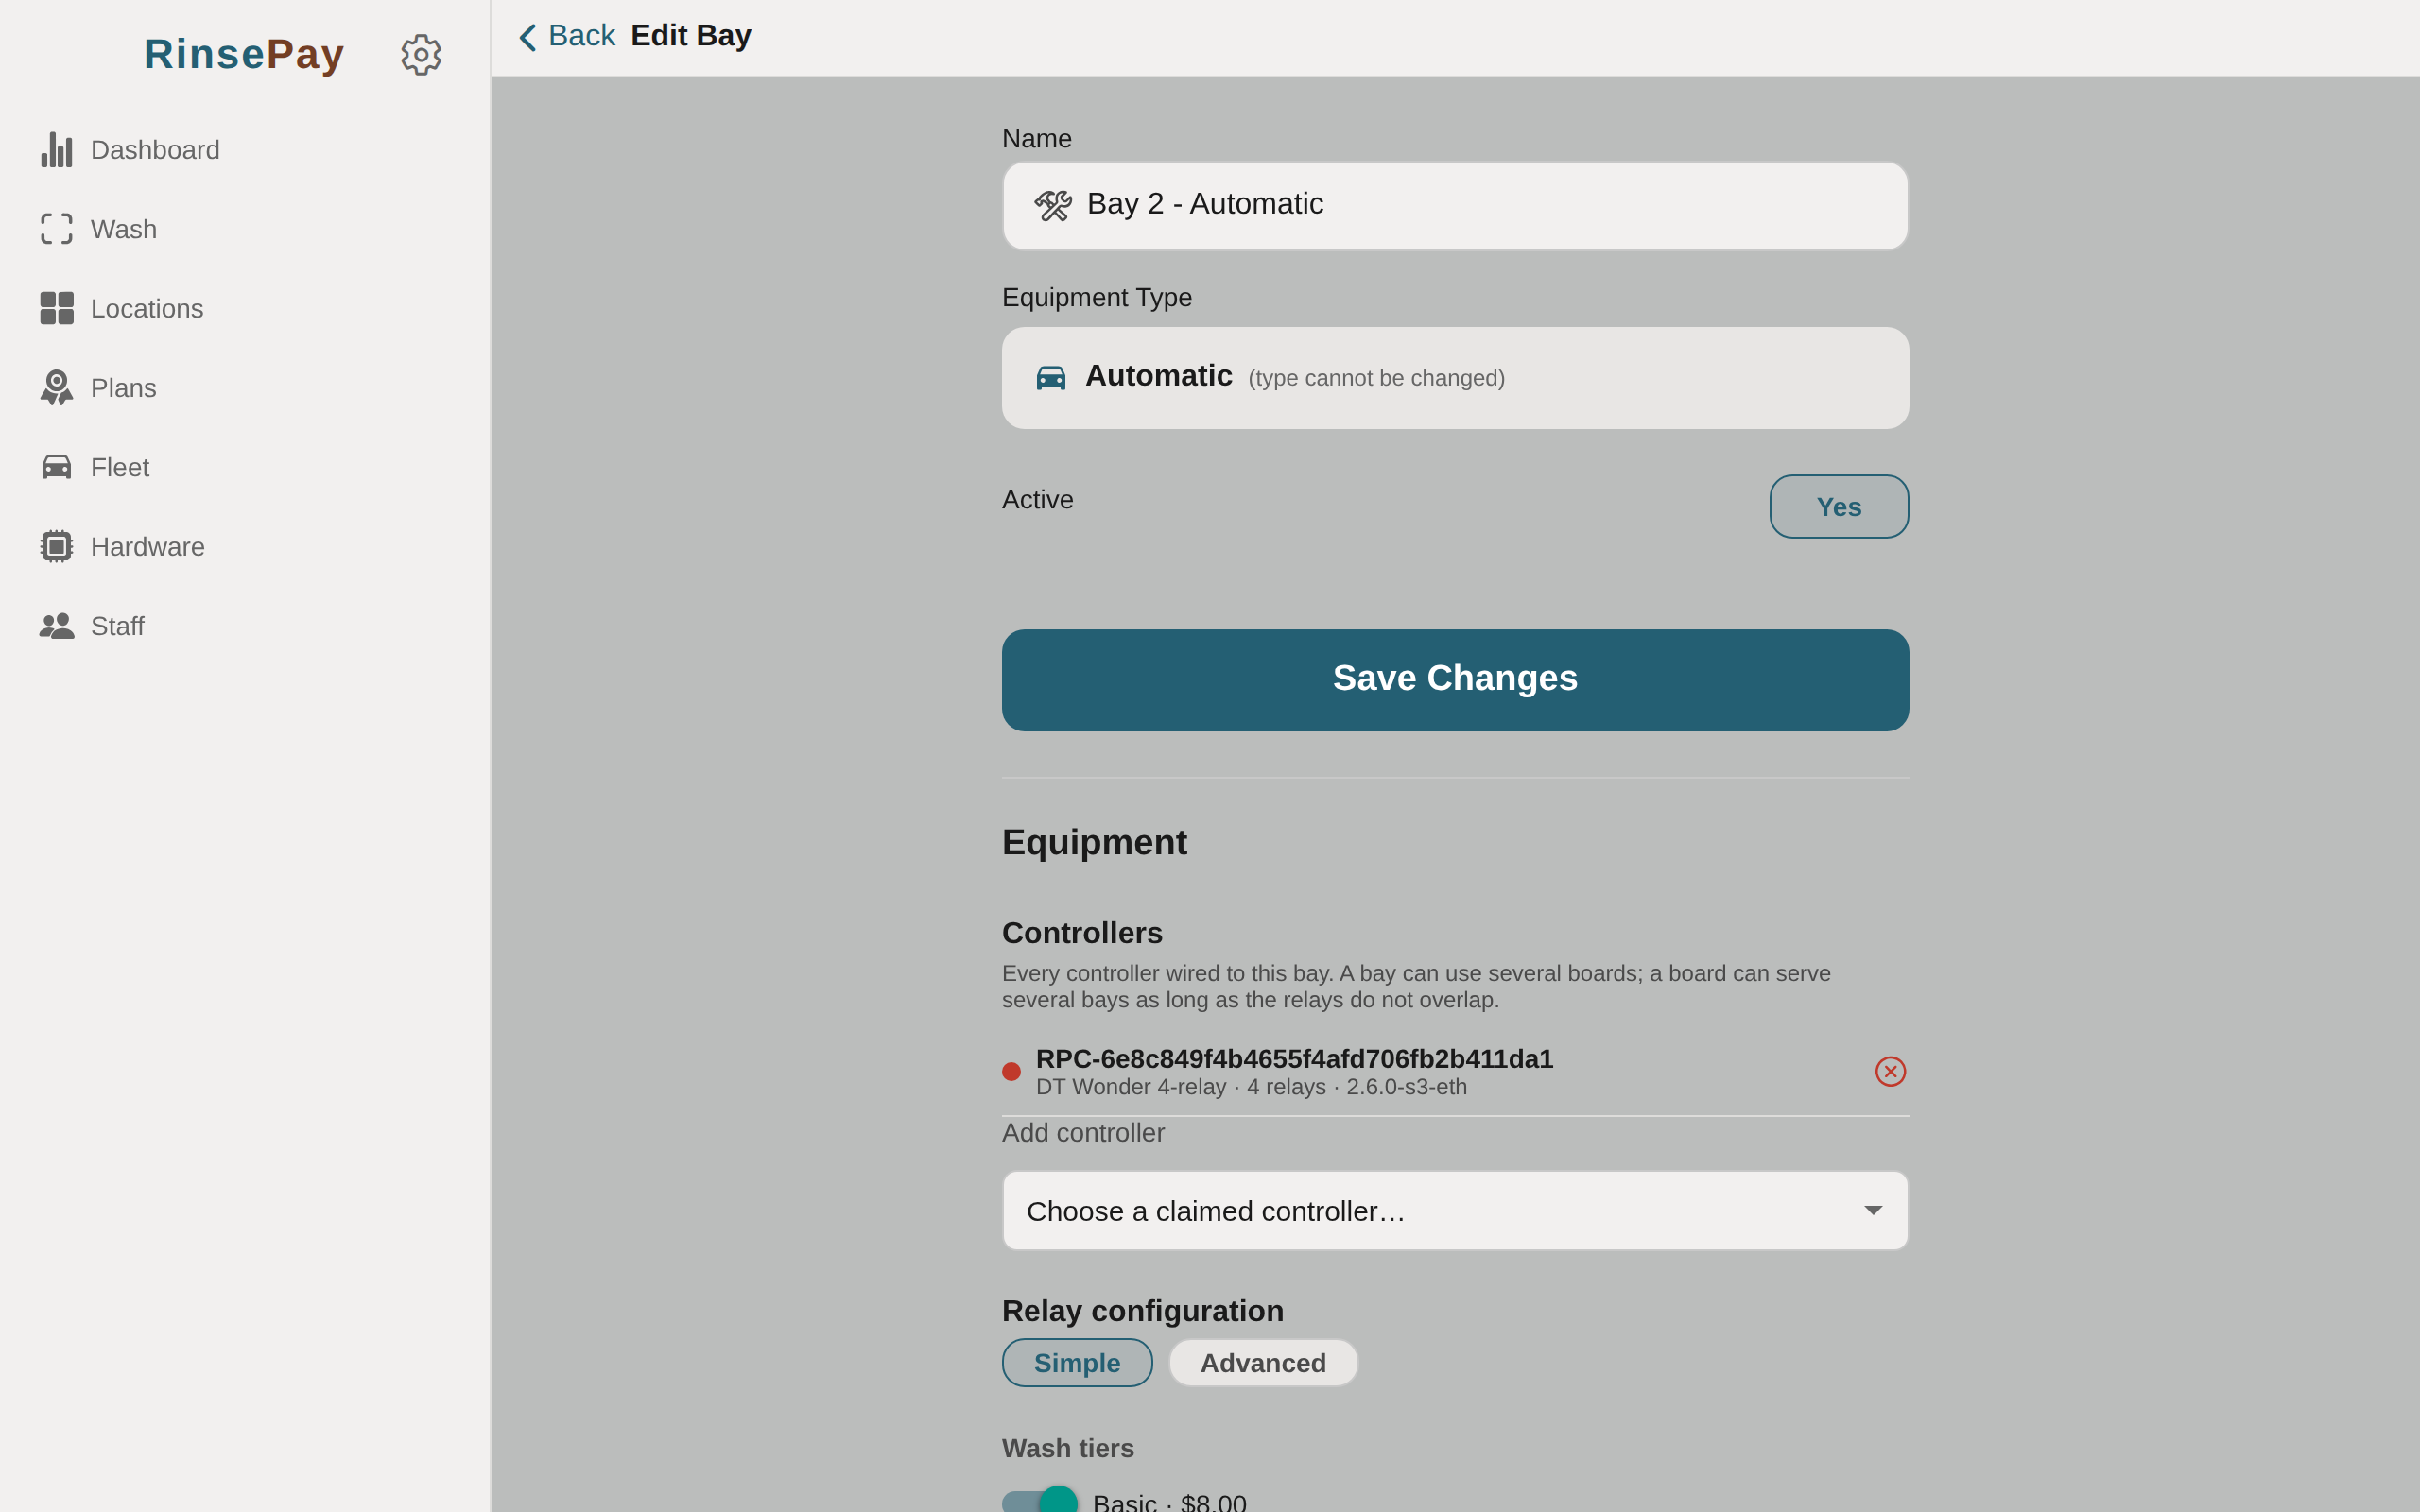
Task: Click the Staff people icon
Action: click(57, 626)
